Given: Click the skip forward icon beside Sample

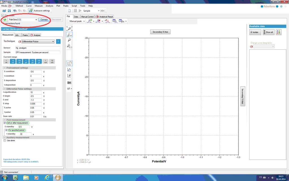Looking at the screenshot, I should click(x=103, y=11).
